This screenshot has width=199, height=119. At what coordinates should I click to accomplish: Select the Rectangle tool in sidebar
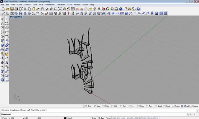coord(7,32)
